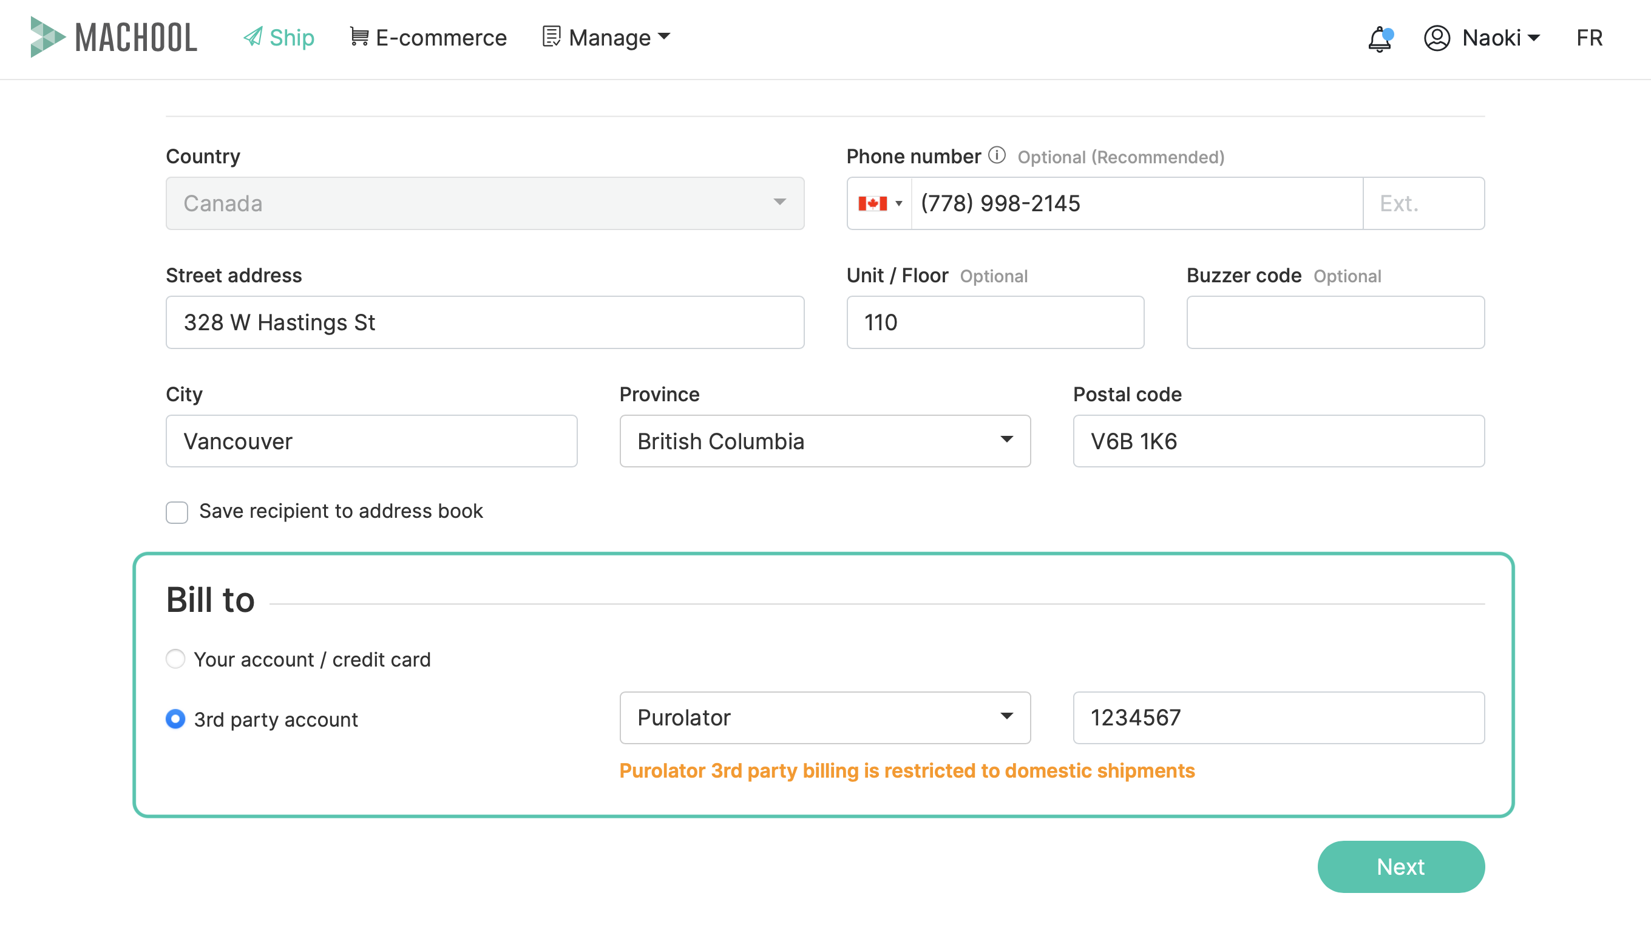Screen dimensions: 1651x947
Task: Click the Street address field
Action: point(485,322)
